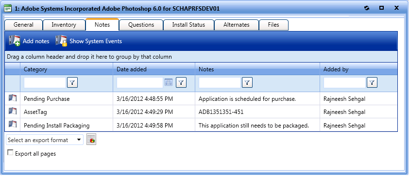Open the Category column filter dropdown
The height and width of the screenshot is (176, 409).
(72, 83)
